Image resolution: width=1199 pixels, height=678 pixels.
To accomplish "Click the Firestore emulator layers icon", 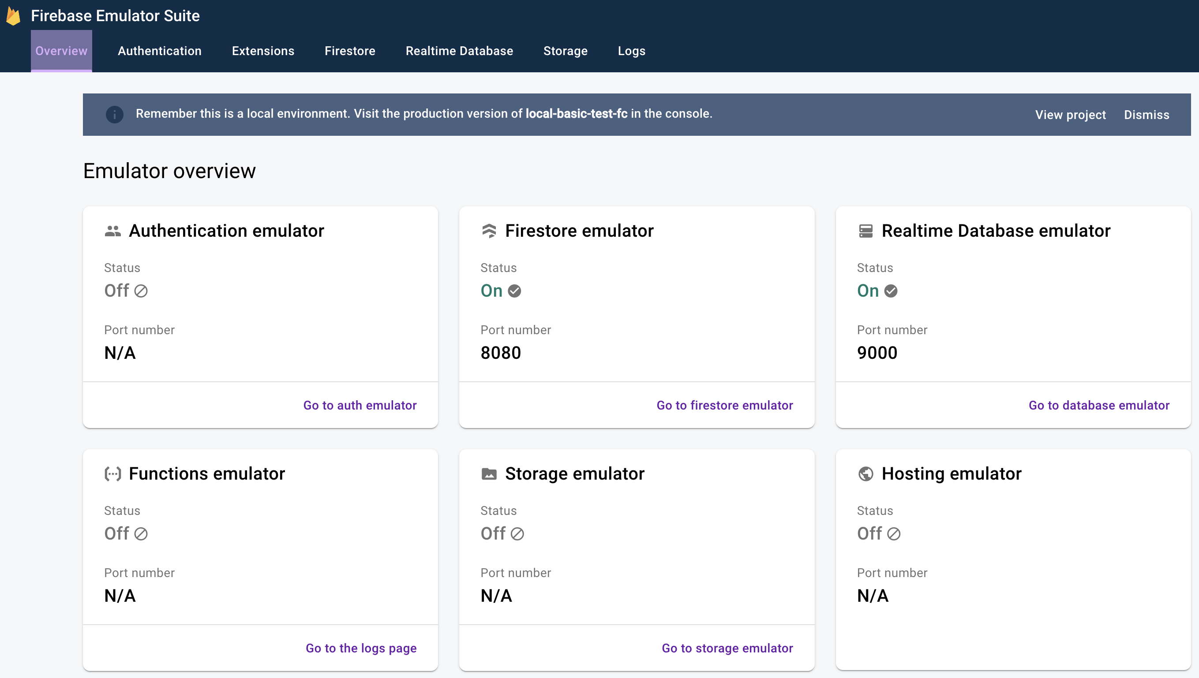I will (489, 231).
